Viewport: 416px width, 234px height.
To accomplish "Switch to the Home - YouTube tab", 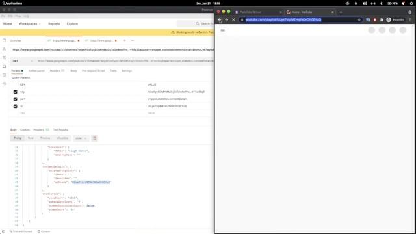I will tap(309, 12).
